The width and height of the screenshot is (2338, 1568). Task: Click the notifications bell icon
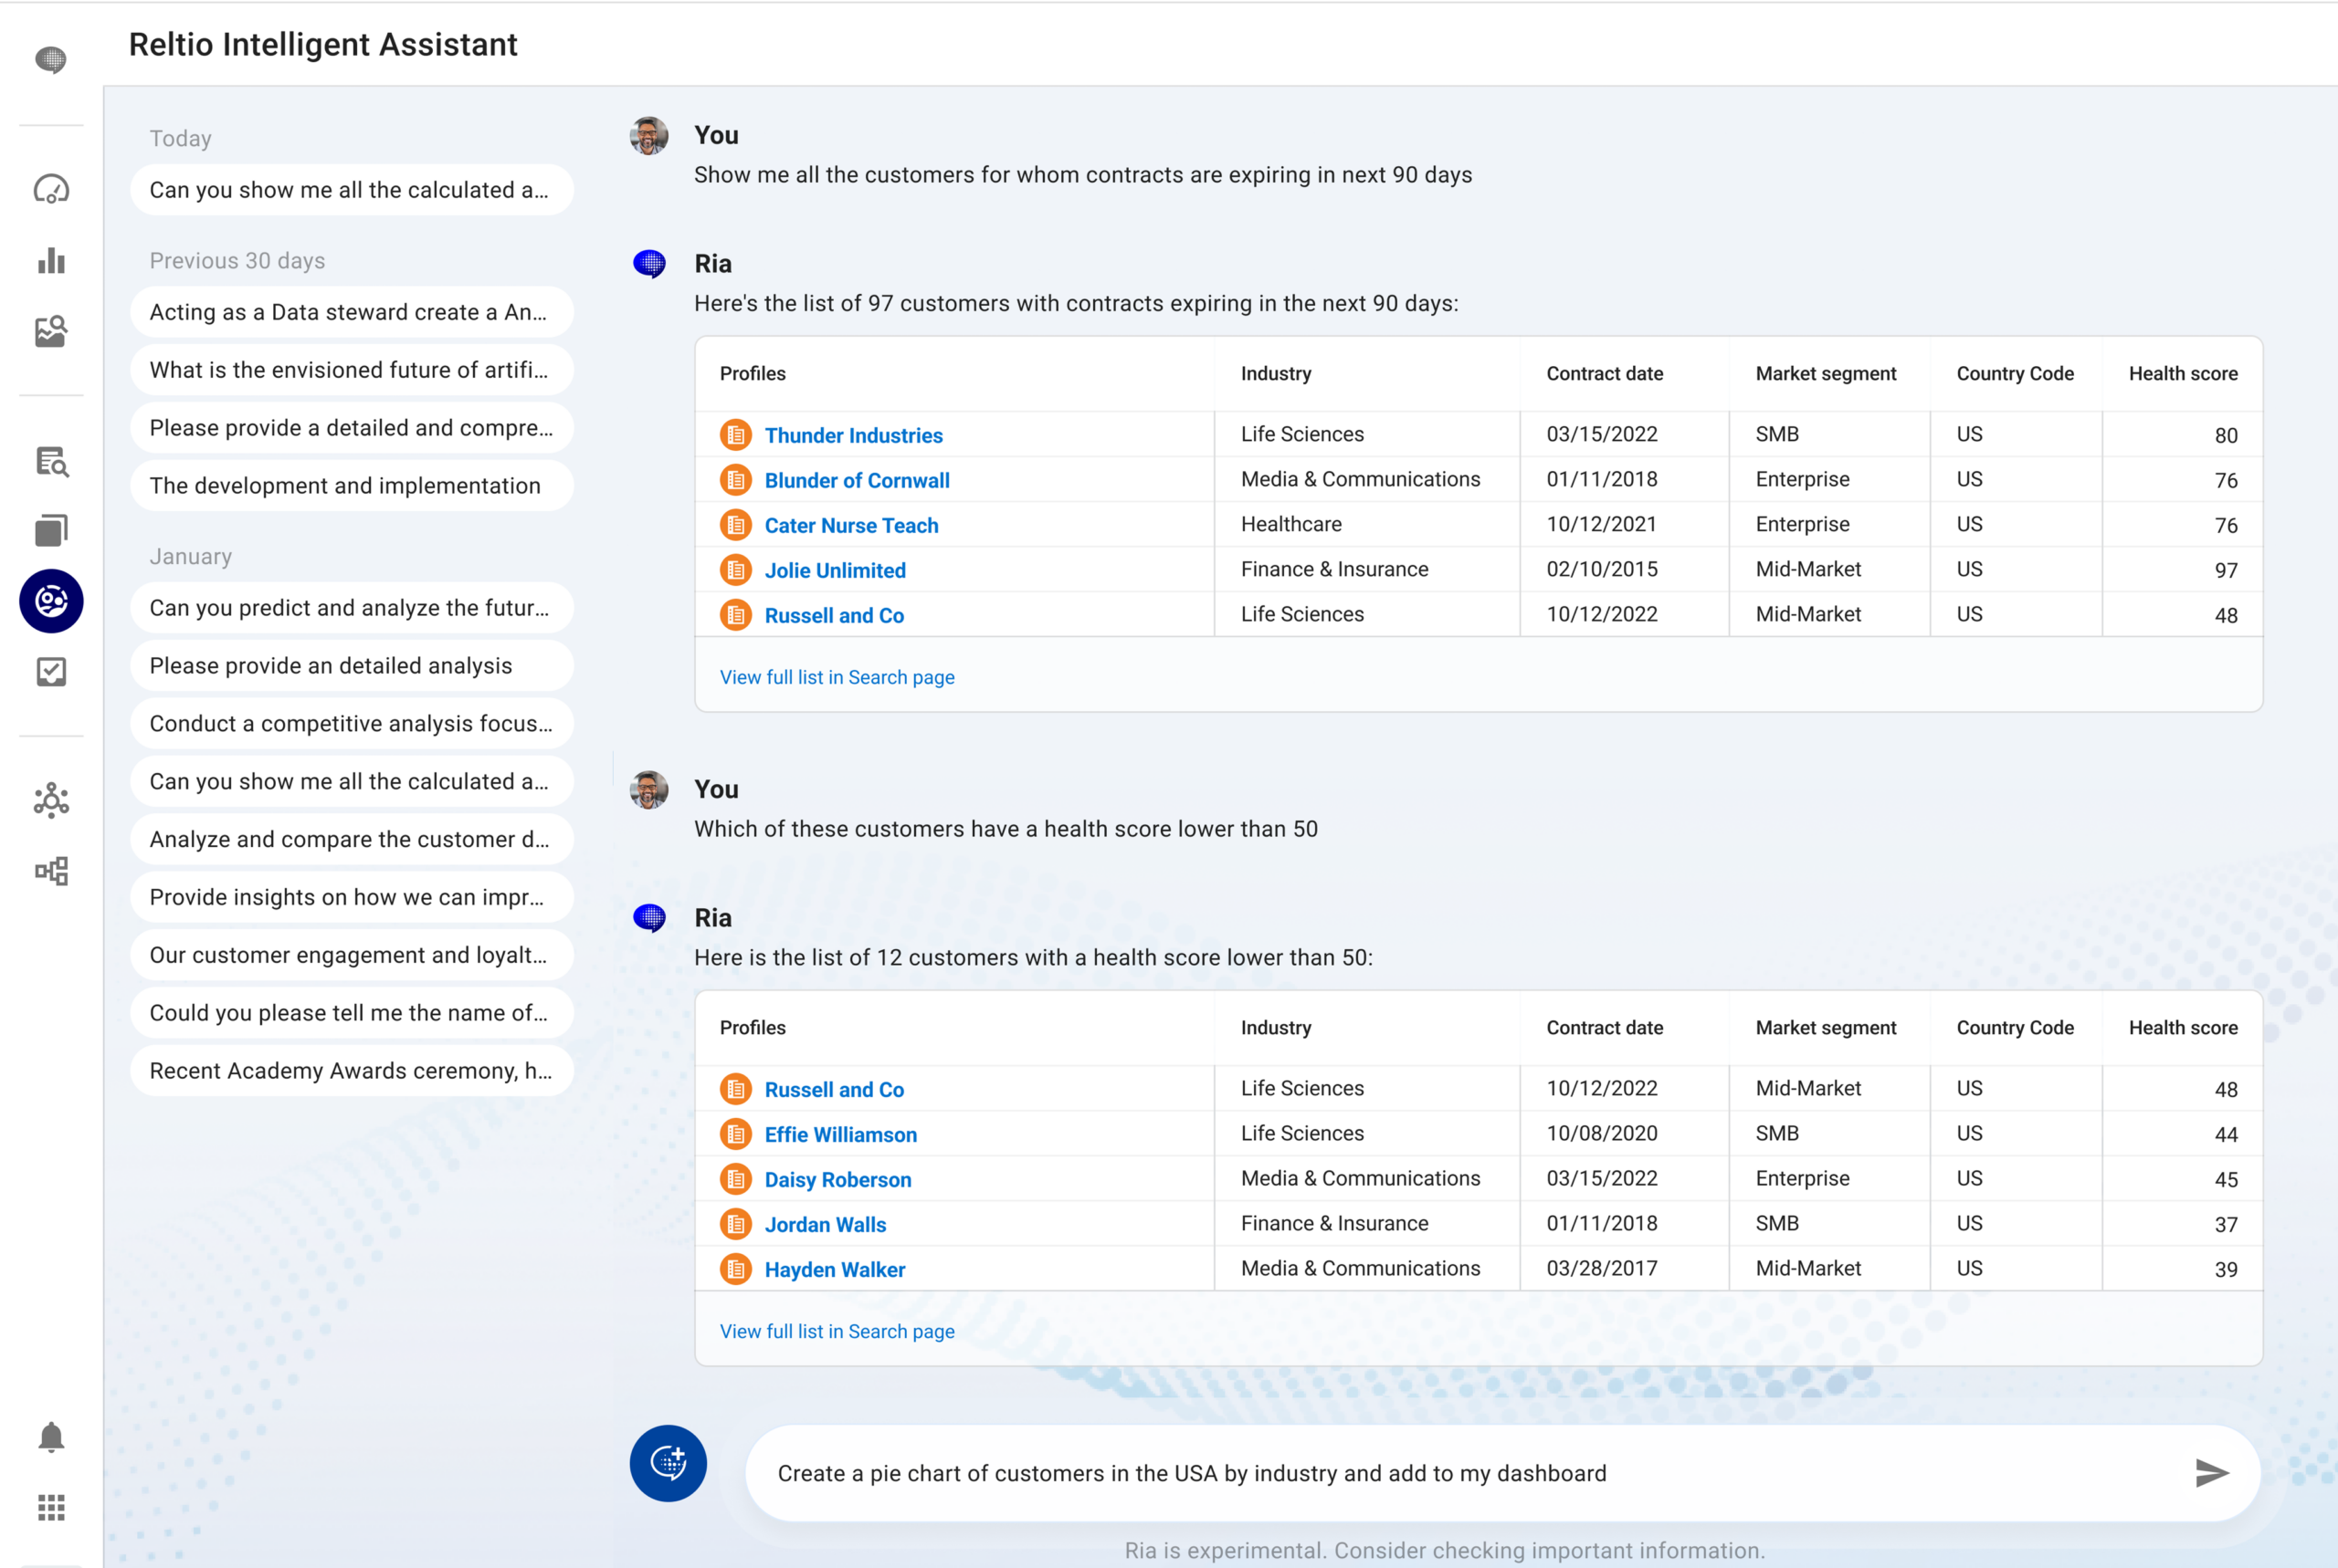click(51, 1437)
